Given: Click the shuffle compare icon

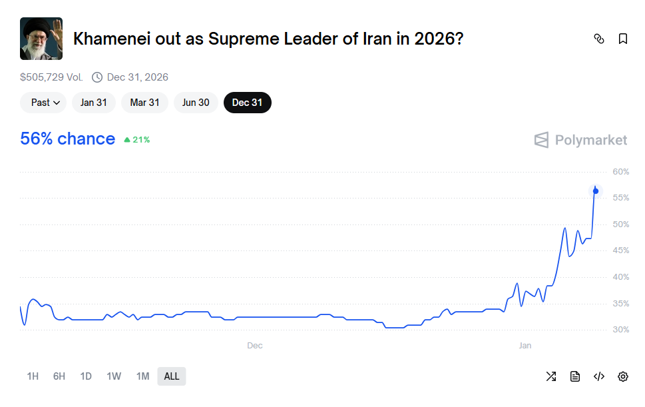Looking at the screenshot, I should 551,376.
